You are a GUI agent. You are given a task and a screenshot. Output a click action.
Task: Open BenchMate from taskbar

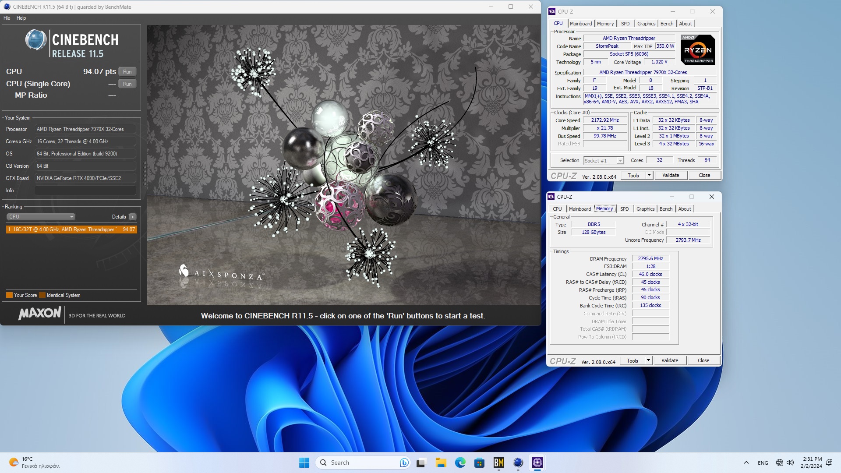(x=498, y=462)
